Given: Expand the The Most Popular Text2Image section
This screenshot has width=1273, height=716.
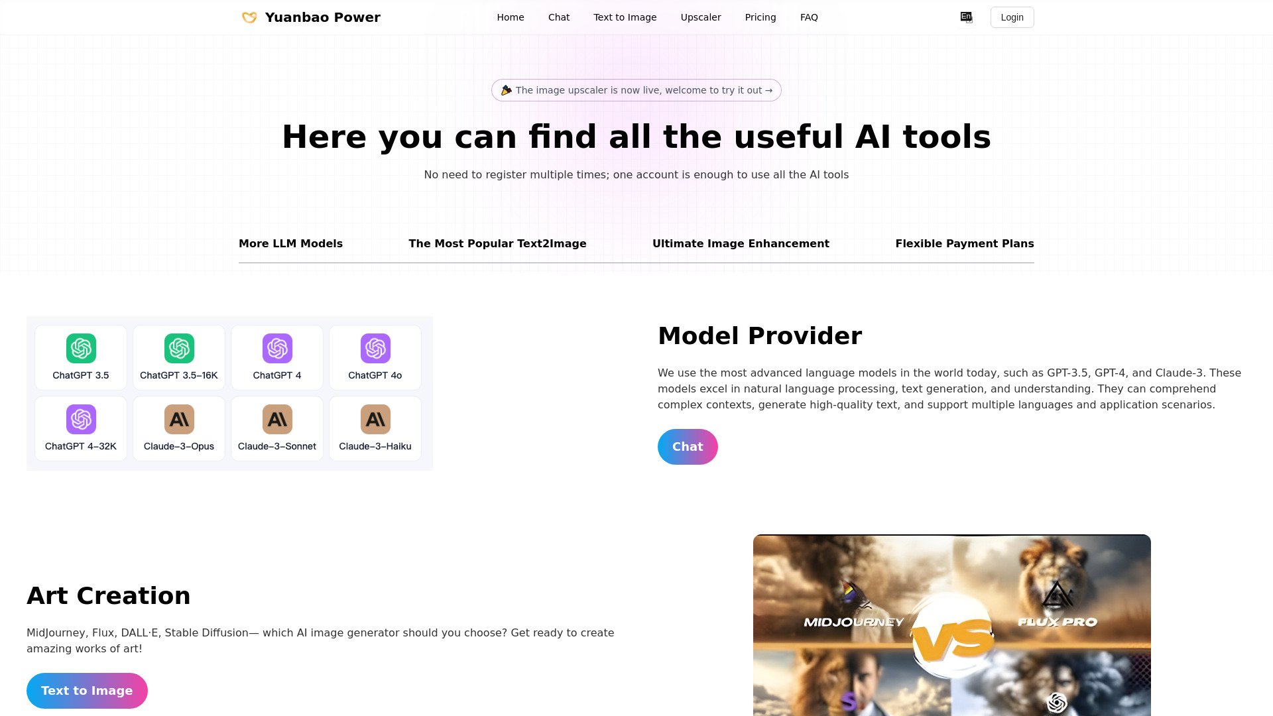Looking at the screenshot, I should pyautogui.click(x=497, y=243).
